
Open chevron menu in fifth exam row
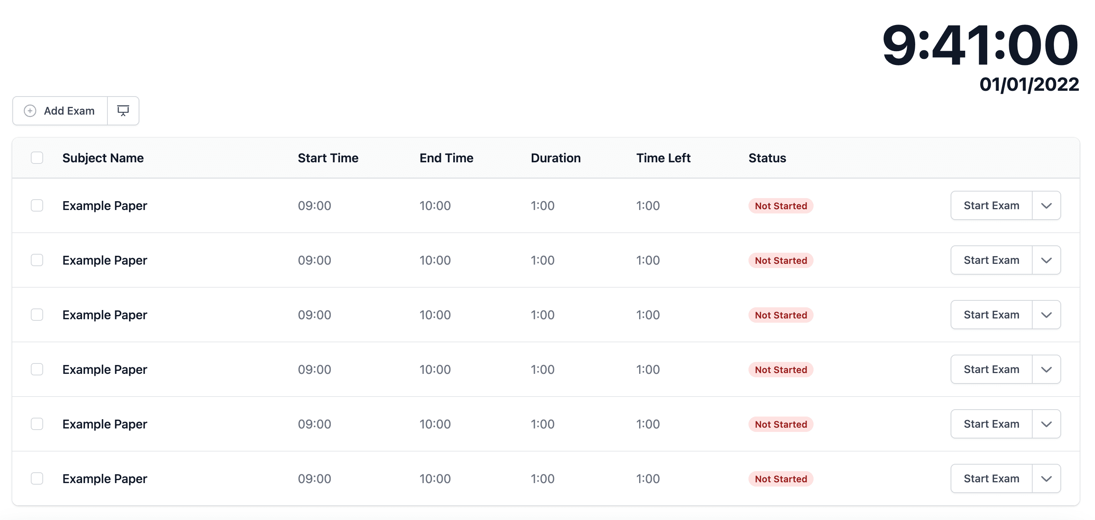(x=1046, y=424)
